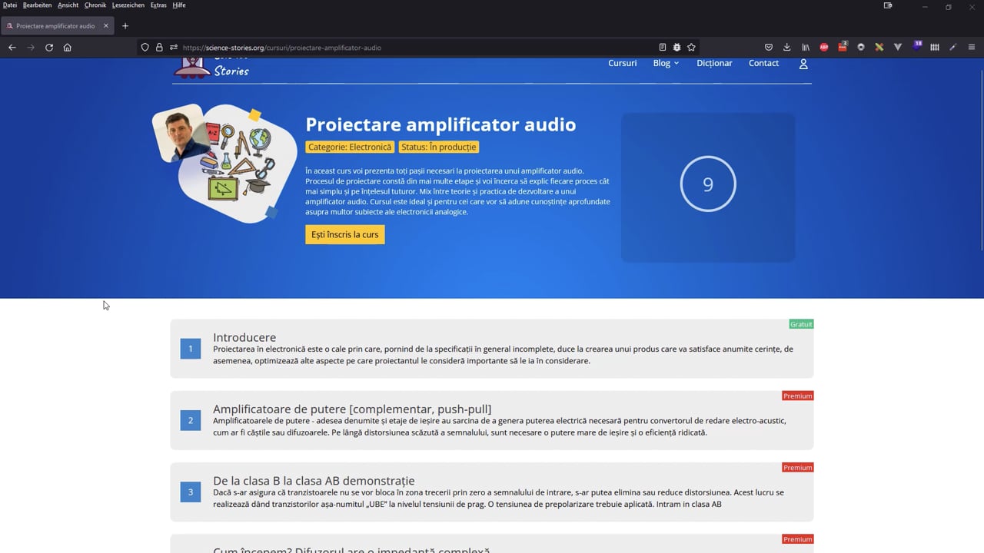The image size is (984, 553).
Task: Open the Chronik menu
Action: [95, 5]
